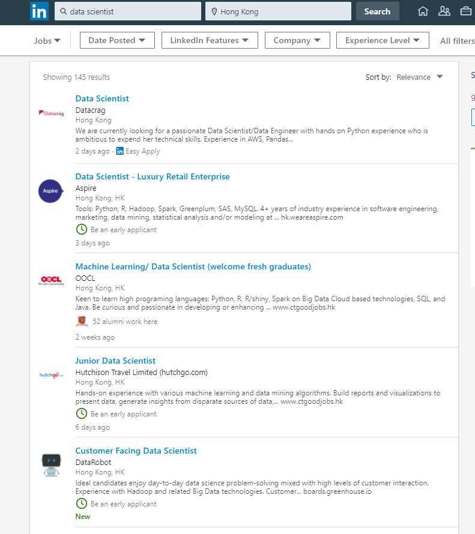475x534 pixels.
Task: Open Junior Data Scientist job link
Action: tap(115, 361)
